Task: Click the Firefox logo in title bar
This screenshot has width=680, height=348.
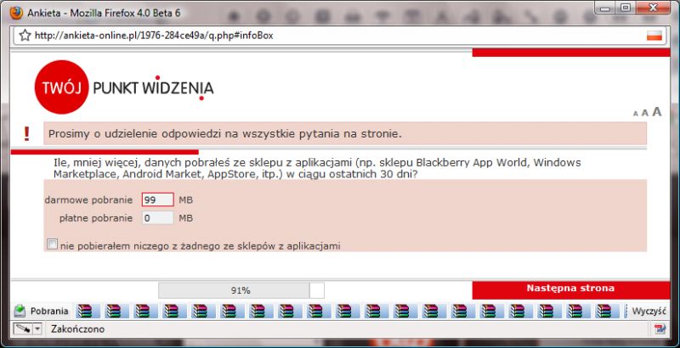Action: click(16, 13)
